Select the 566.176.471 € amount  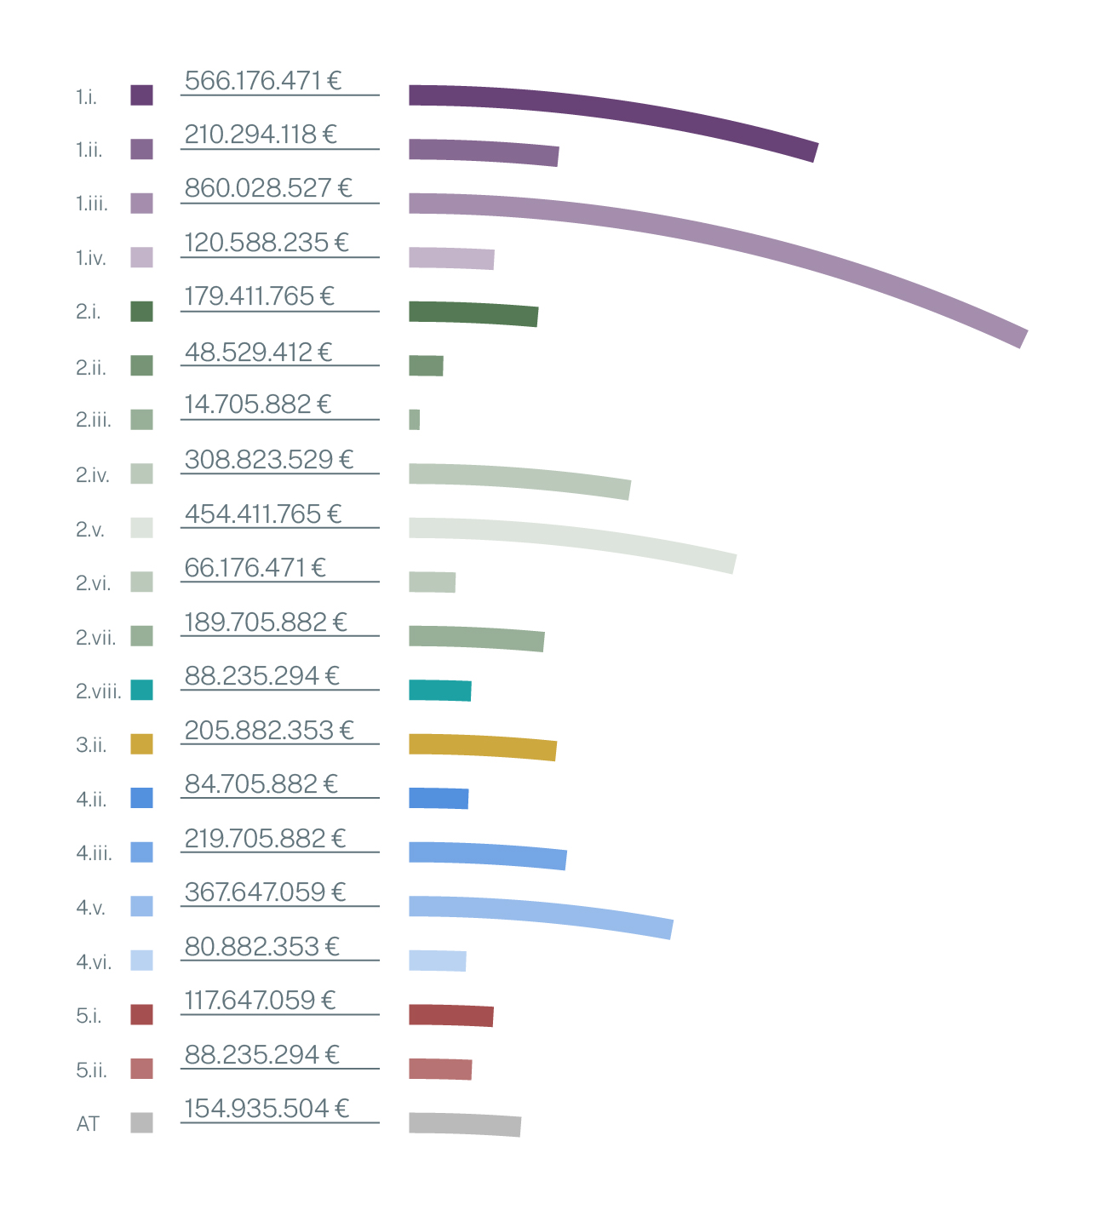pyautogui.click(x=263, y=81)
